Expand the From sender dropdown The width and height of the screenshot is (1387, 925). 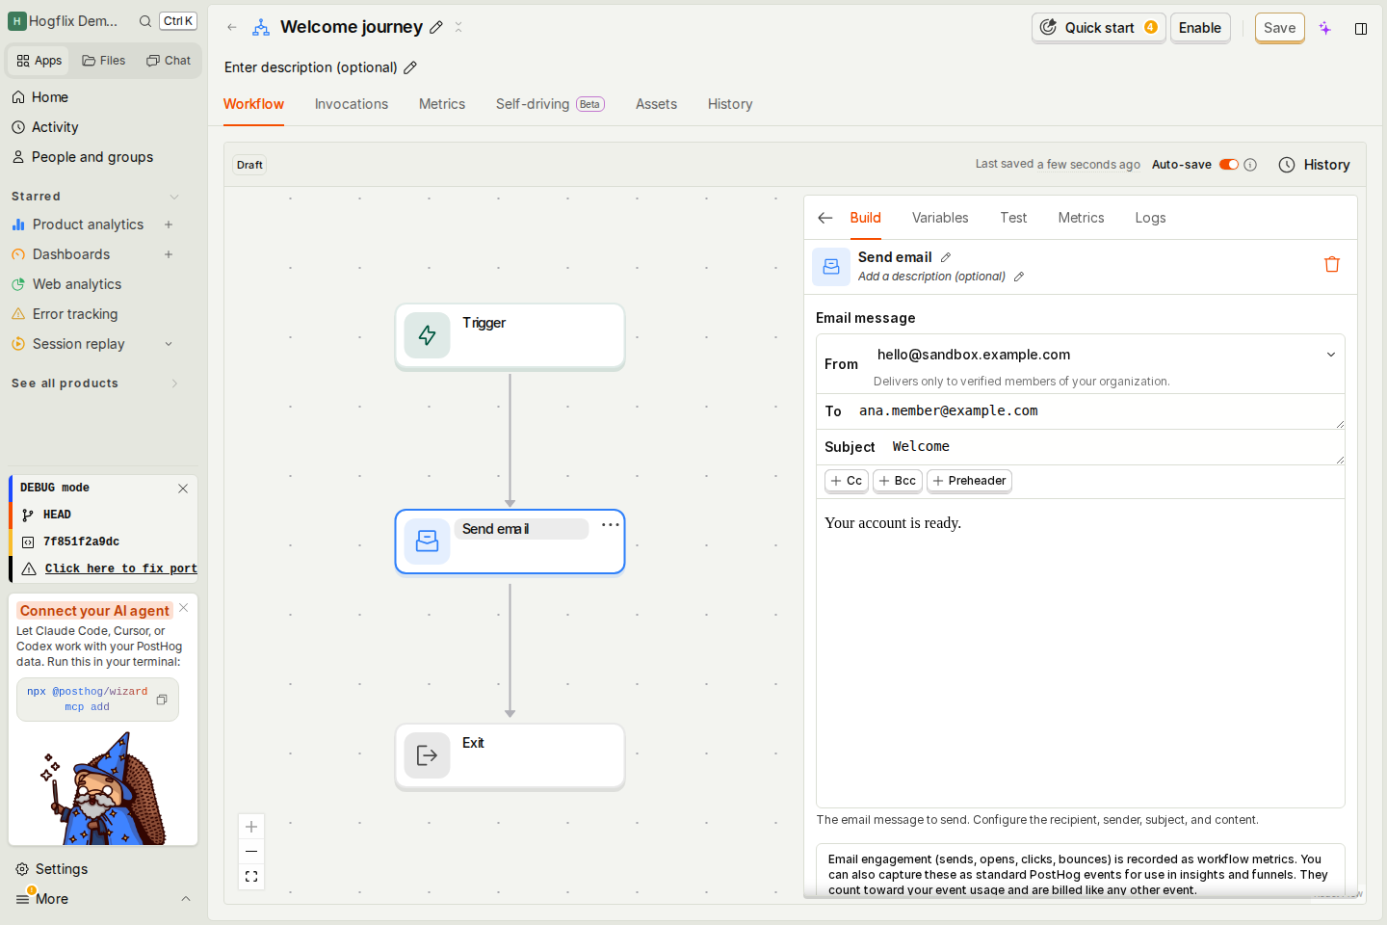(x=1331, y=355)
